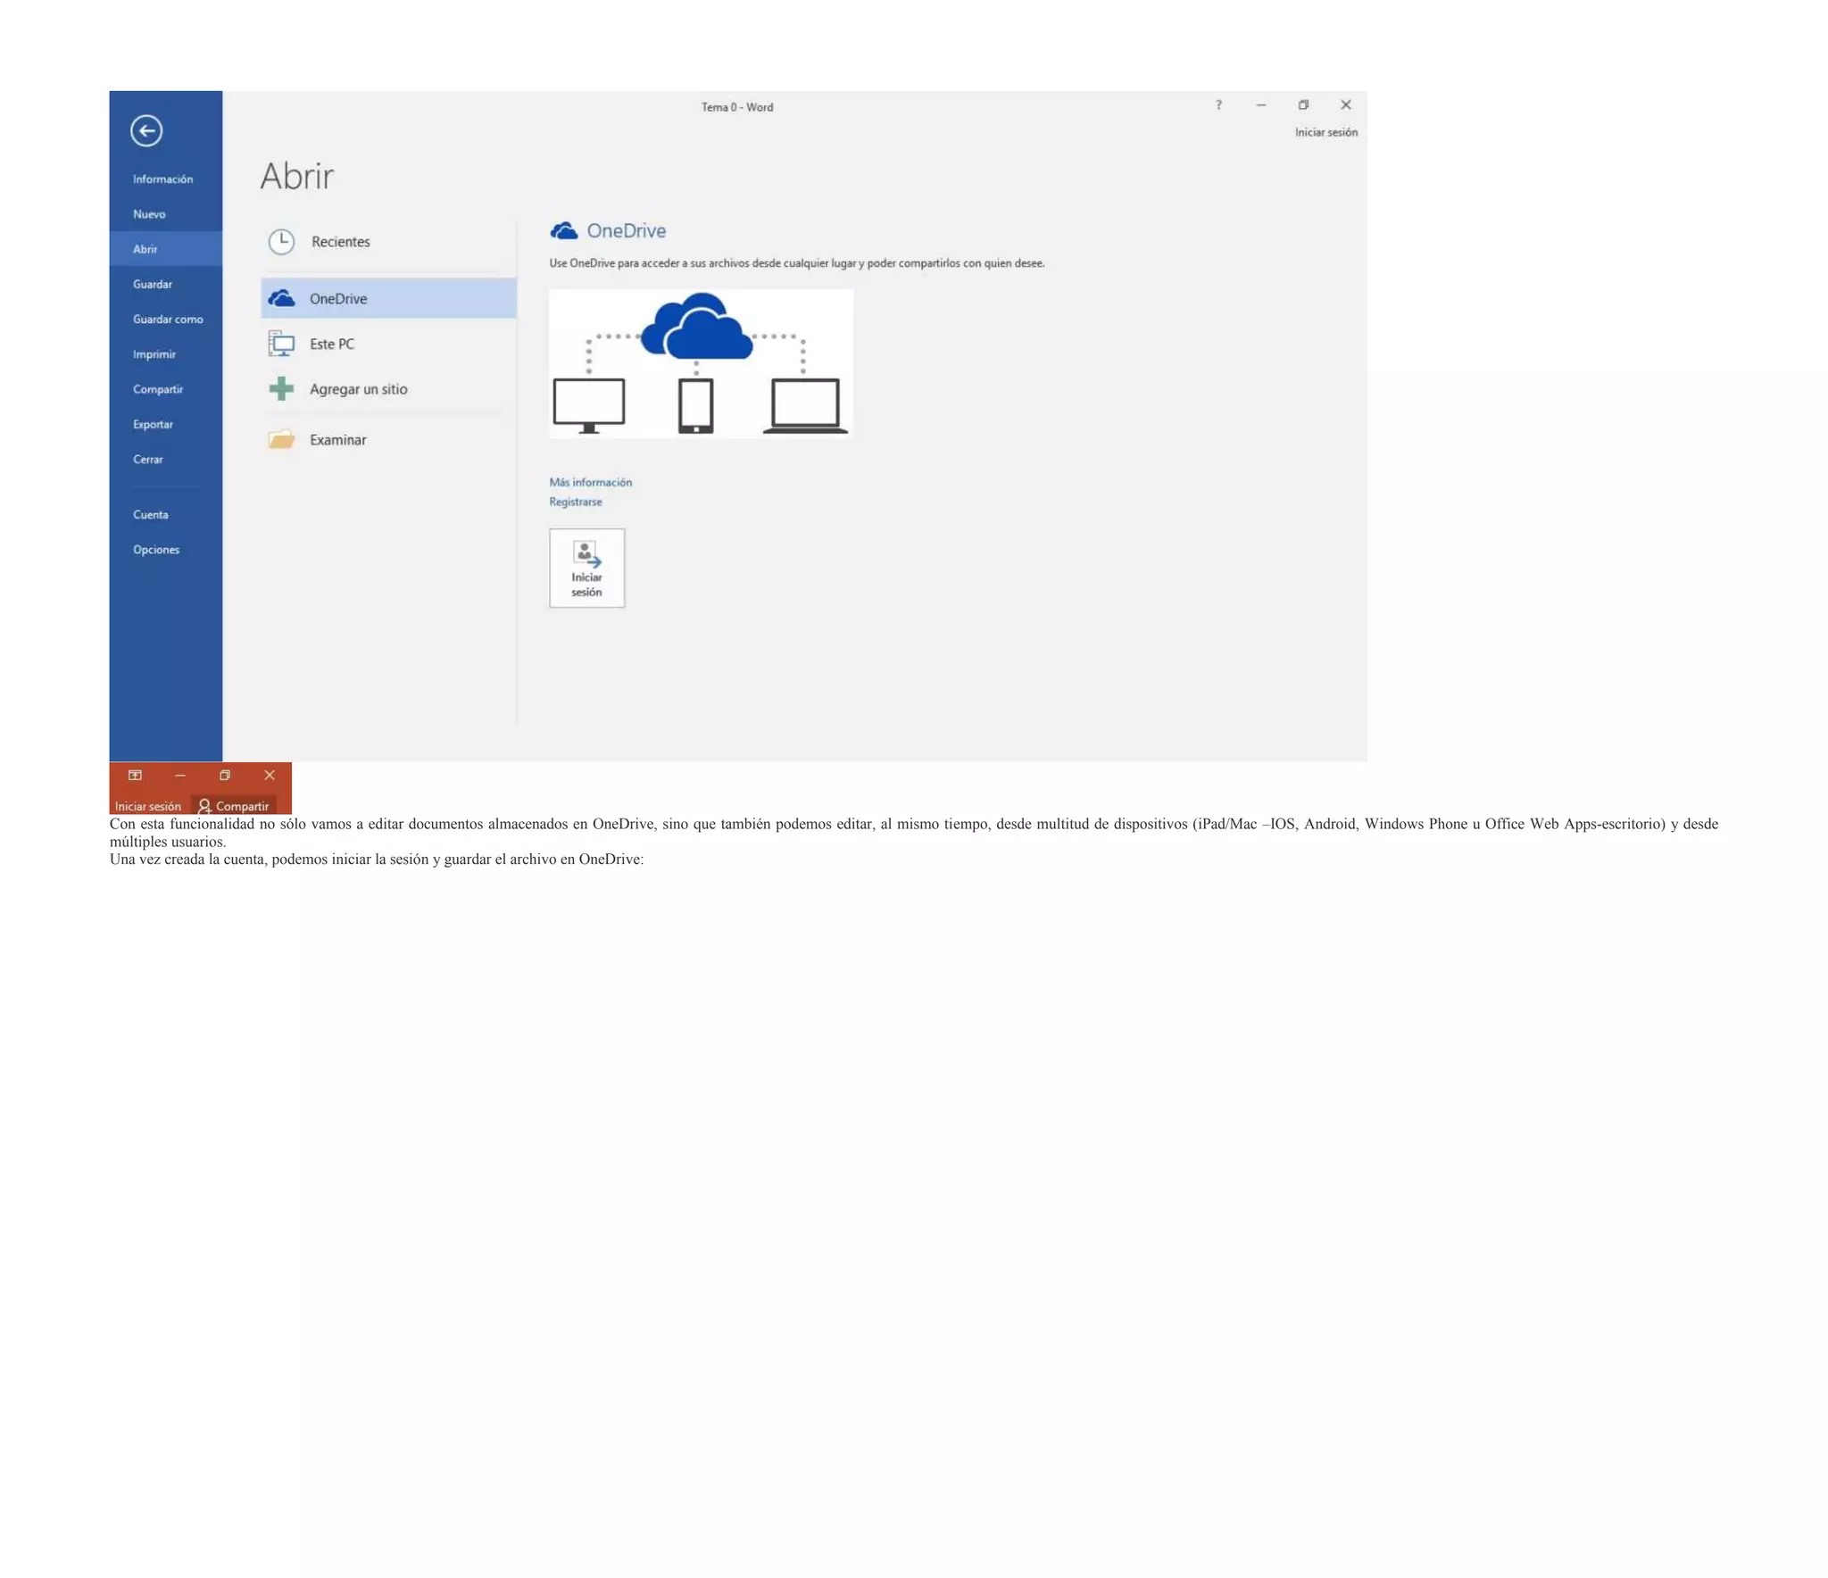
Task: Open Opciones settings
Action: click(x=156, y=550)
